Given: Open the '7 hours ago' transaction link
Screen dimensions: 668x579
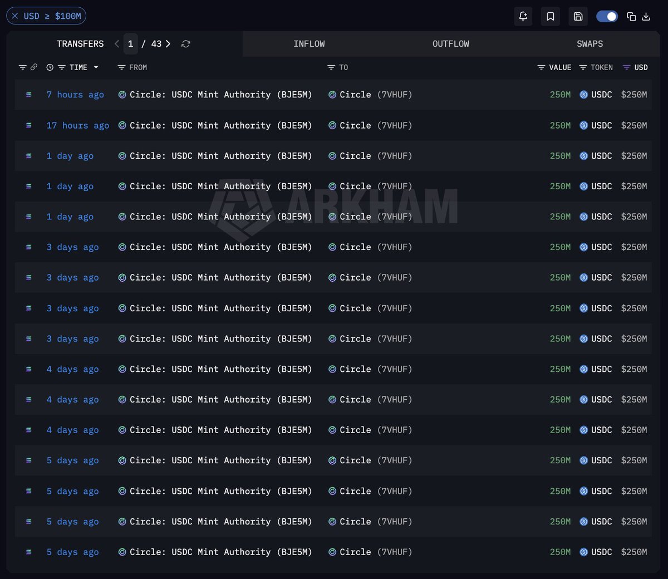Looking at the screenshot, I should 75,95.
